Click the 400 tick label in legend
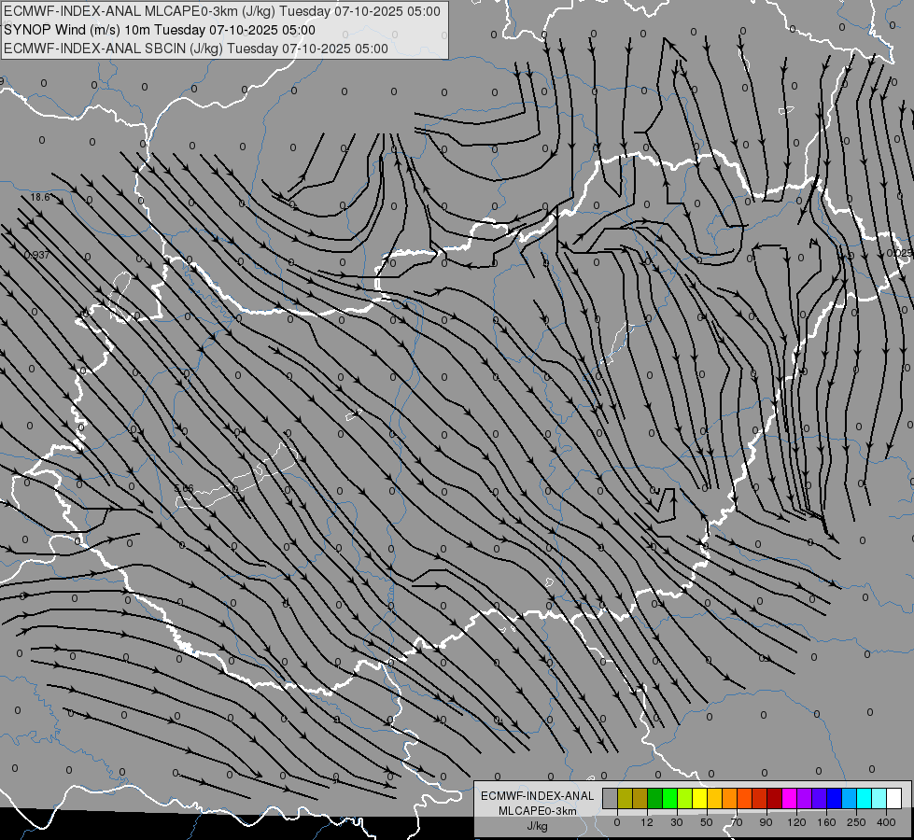Viewport: 914px width, 840px height. (x=886, y=822)
